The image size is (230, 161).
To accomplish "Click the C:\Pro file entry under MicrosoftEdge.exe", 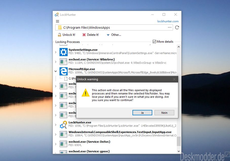I will click(72, 79).
